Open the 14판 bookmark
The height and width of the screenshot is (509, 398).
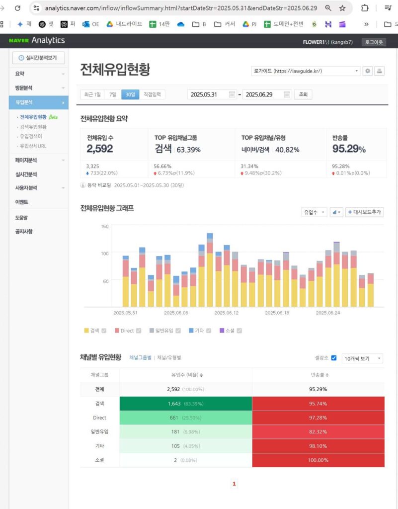[159, 24]
